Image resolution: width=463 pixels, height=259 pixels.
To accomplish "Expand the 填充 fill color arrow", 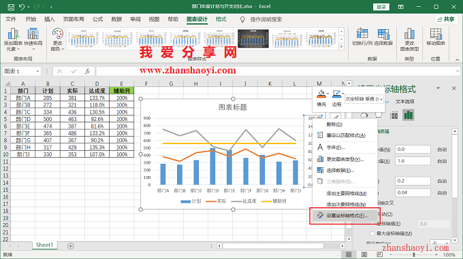I will click(x=328, y=94).
